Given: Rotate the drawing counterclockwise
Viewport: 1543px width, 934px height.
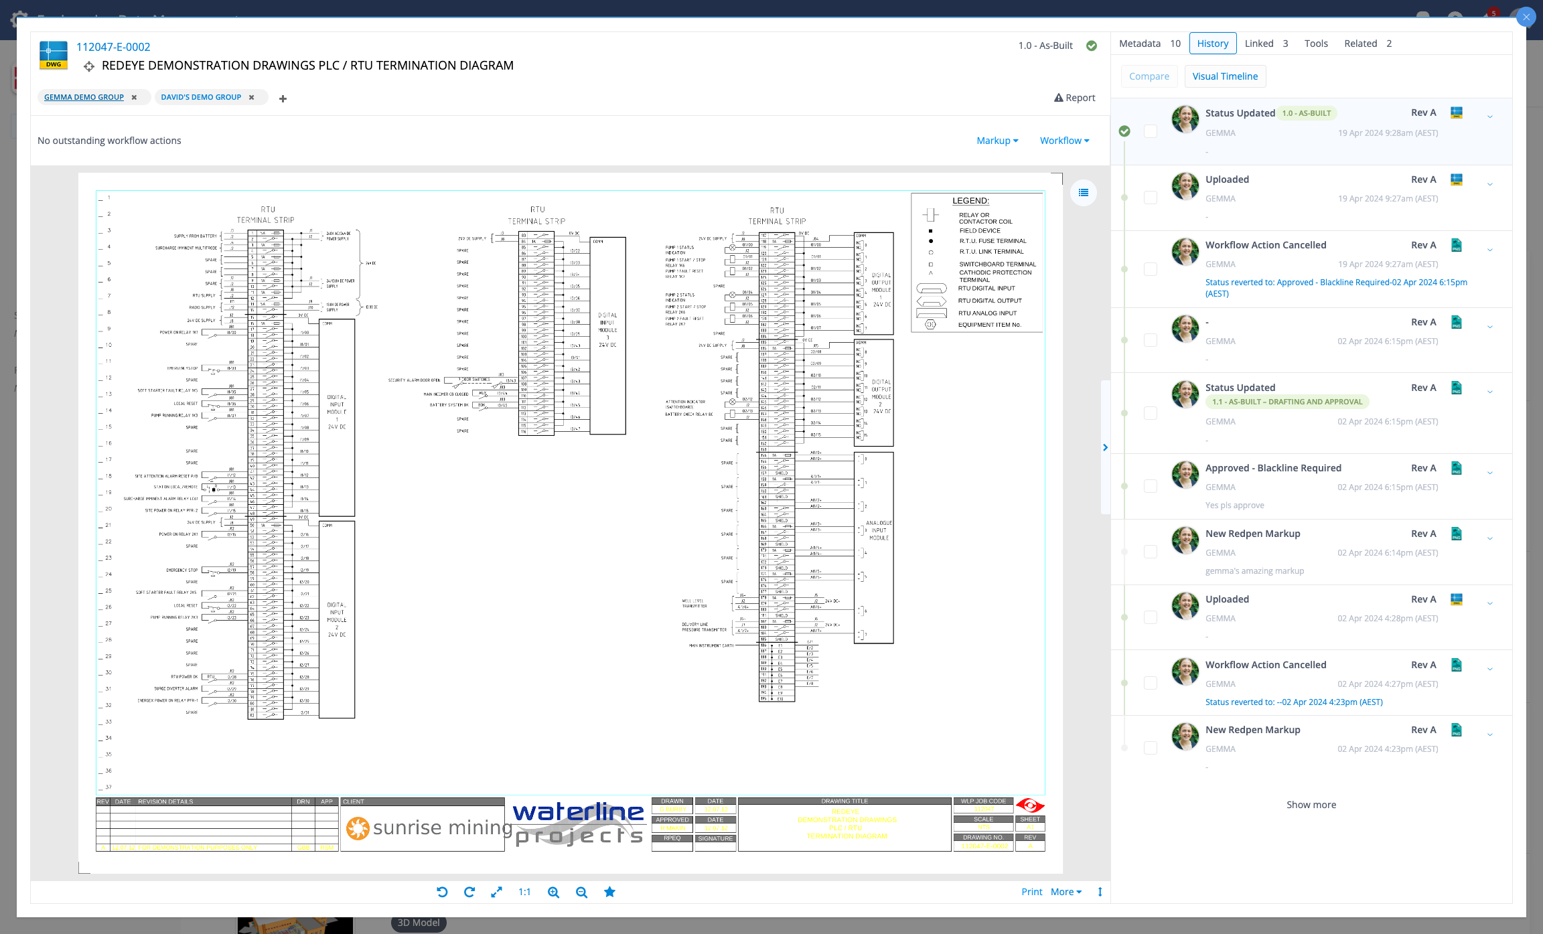Looking at the screenshot, I should (441, 892).
